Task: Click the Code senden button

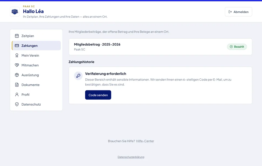Action: pos(98,95)
